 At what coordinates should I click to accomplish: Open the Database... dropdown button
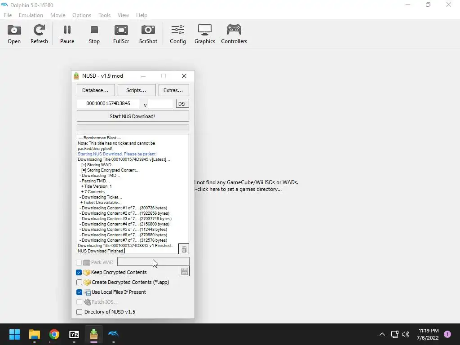[96, 90]
